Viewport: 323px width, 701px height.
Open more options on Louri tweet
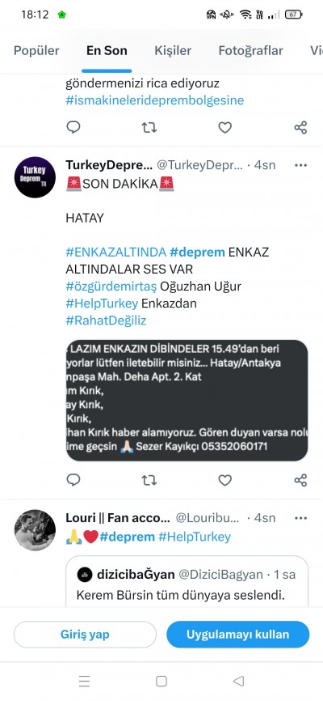coord(300,518)
